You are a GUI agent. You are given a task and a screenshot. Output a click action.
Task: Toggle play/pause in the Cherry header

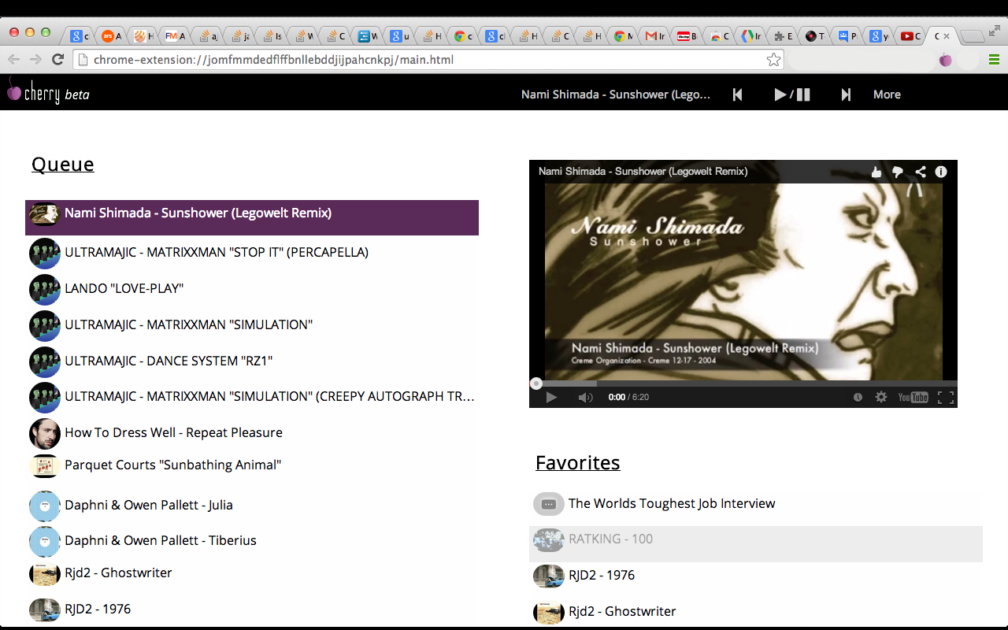[792, 94]
